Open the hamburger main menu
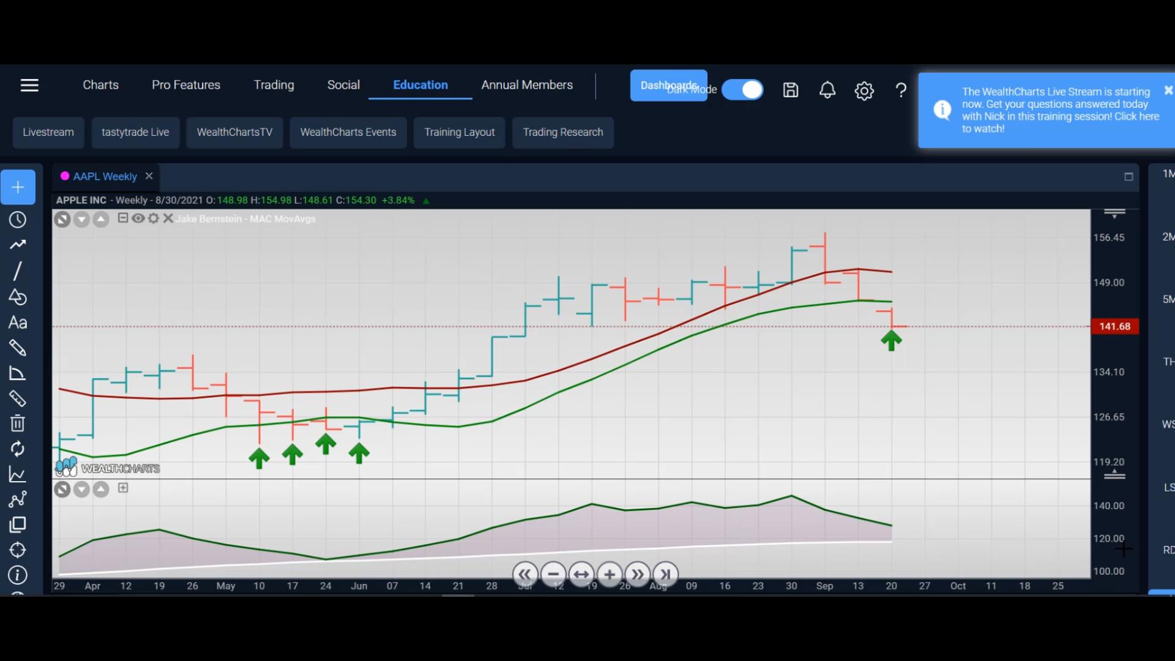The width and height of the screenshot is (1175, 661). [29, 85]
